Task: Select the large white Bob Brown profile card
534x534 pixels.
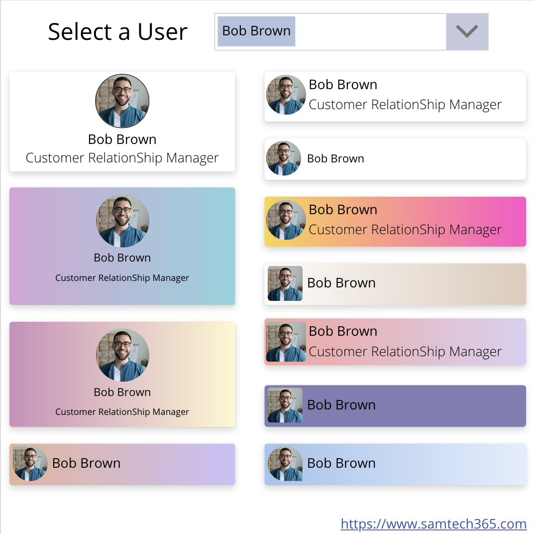Action: coord(122,121)
